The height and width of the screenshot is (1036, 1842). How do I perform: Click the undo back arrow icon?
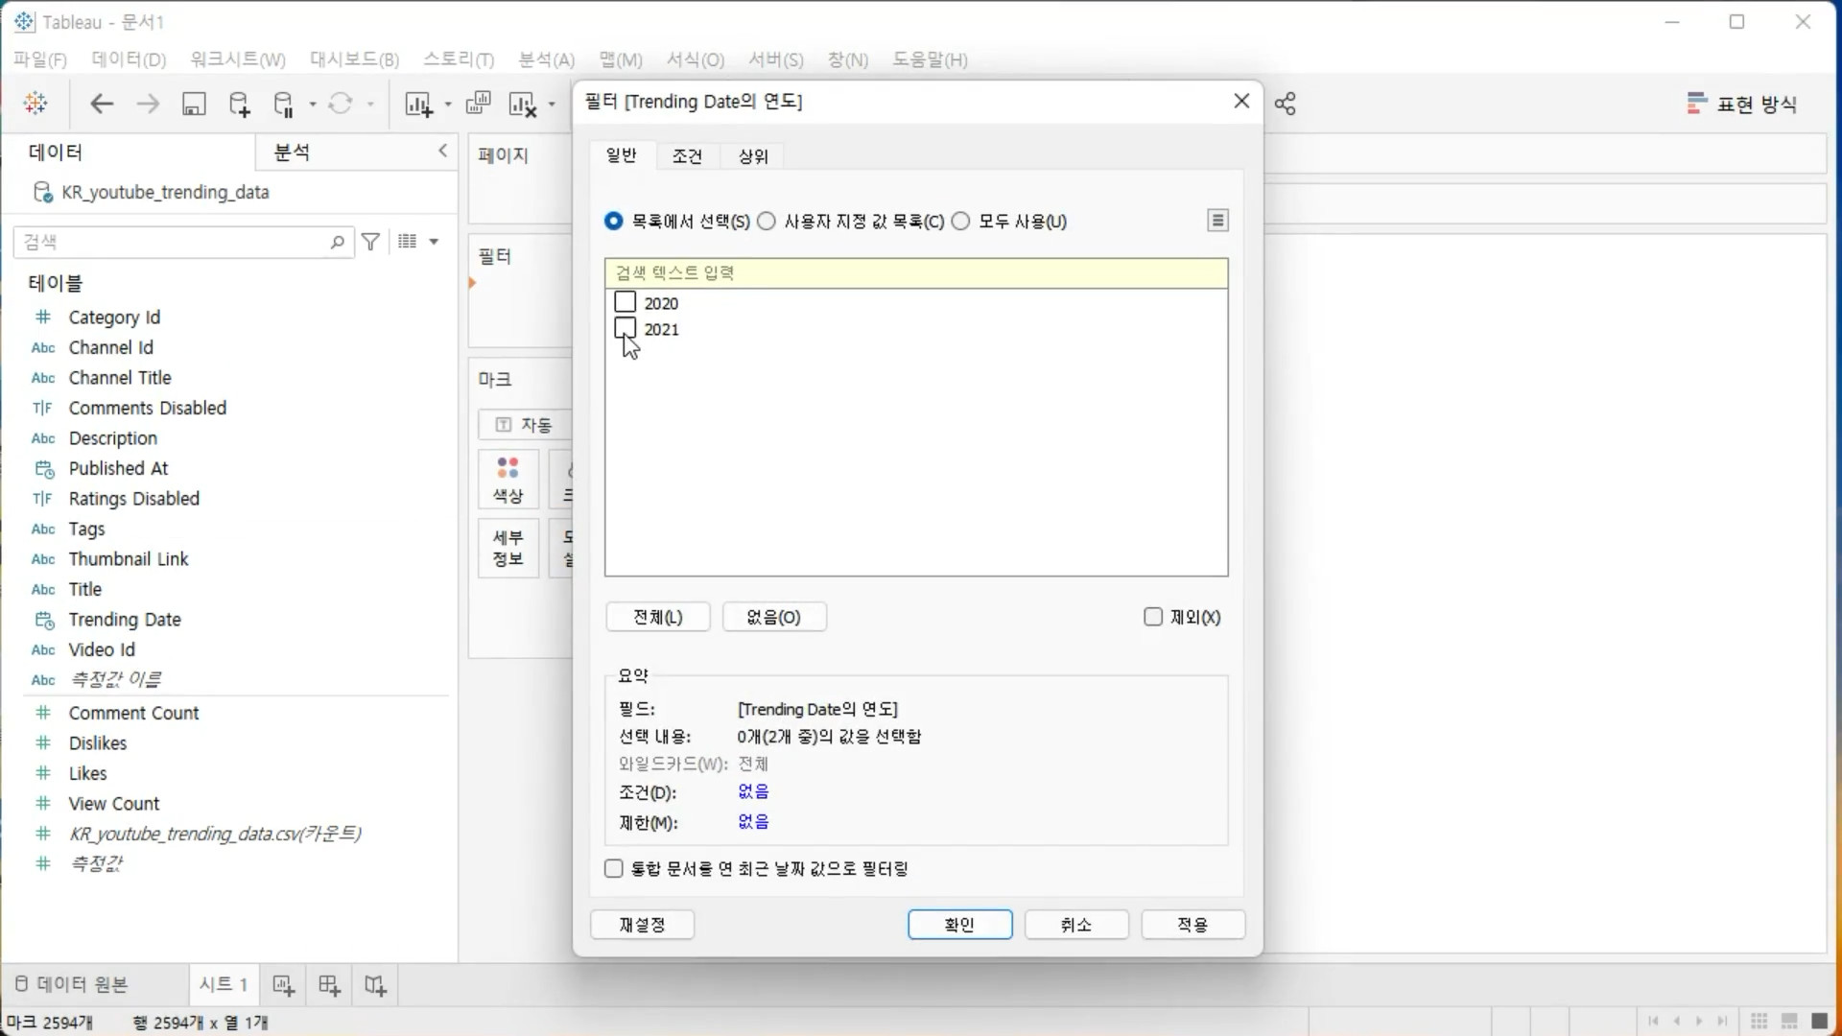point(102,104)
